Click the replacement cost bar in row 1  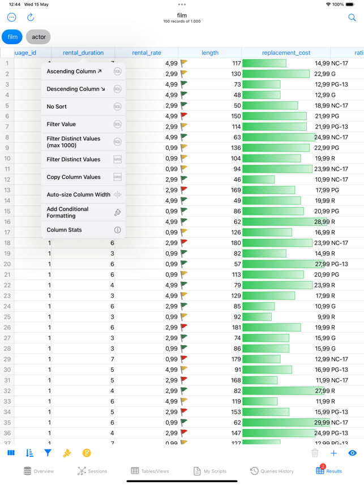click(x=264, y=63)
